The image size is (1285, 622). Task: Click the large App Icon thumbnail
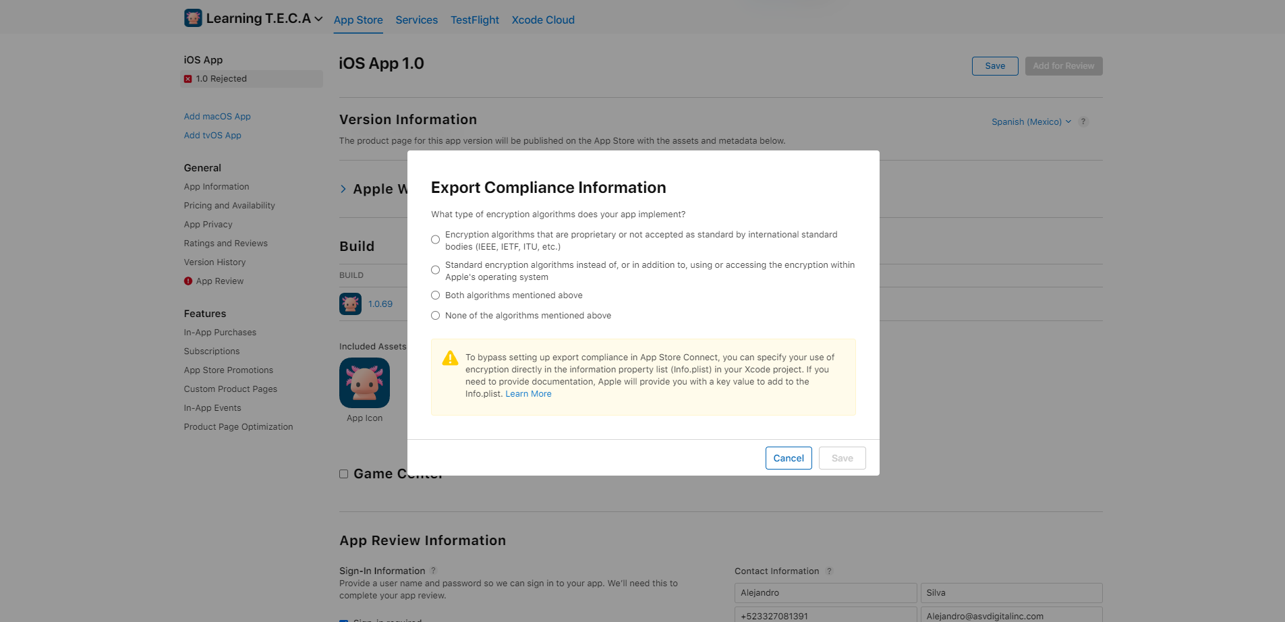[x=364, y=383]
